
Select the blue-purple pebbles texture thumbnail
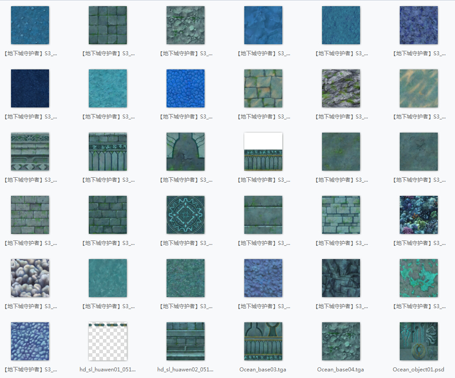pos(30,341)
